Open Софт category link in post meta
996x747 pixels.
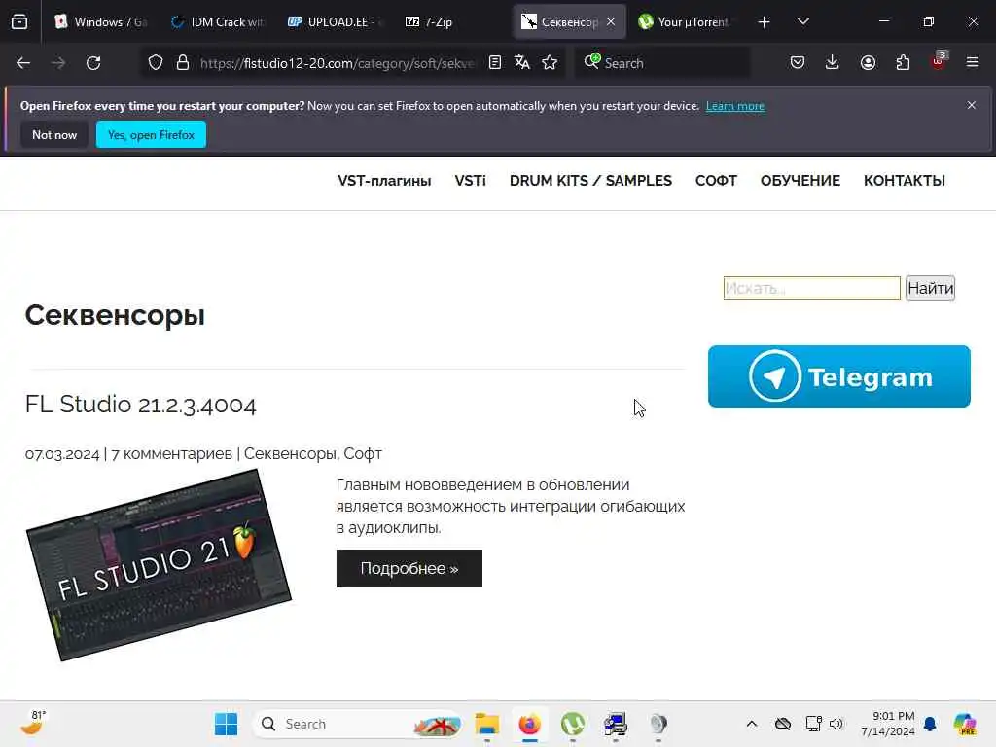pos(363,454)
